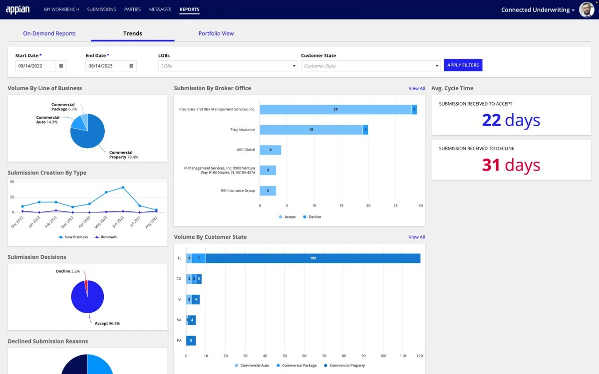
Task: Toggle the Accept legend marker
Action: tap(281, 217)
